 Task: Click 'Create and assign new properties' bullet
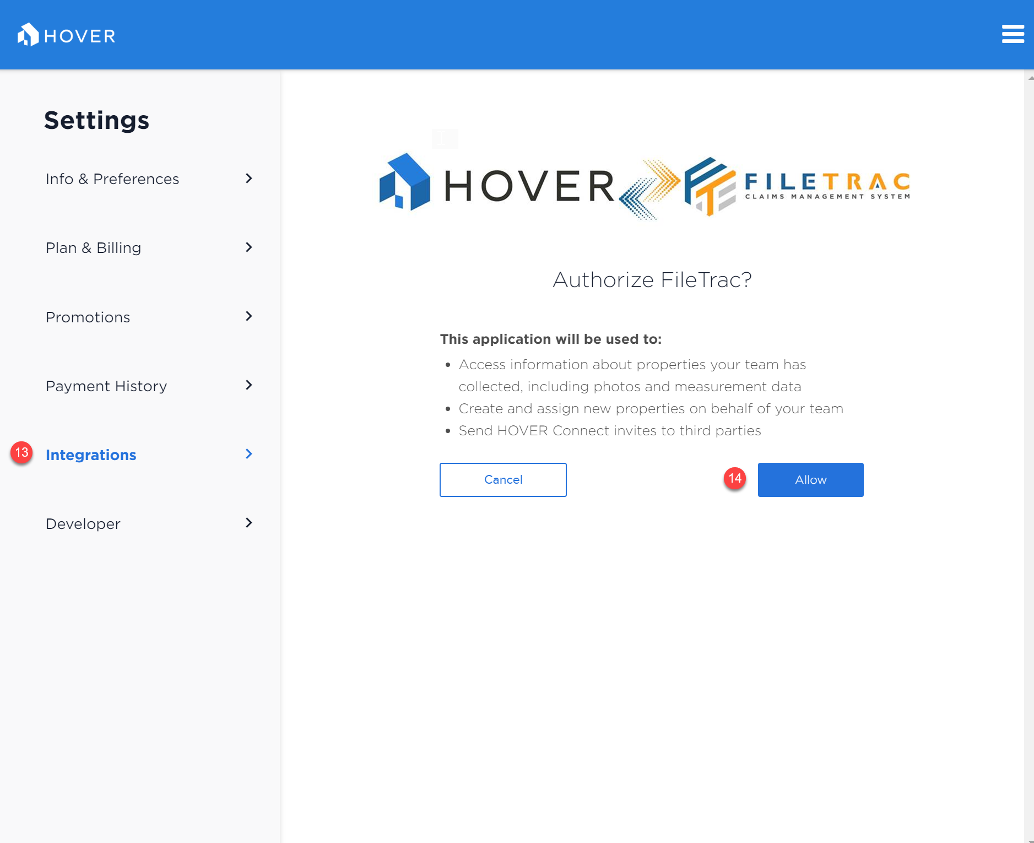(x=651, y=409)
